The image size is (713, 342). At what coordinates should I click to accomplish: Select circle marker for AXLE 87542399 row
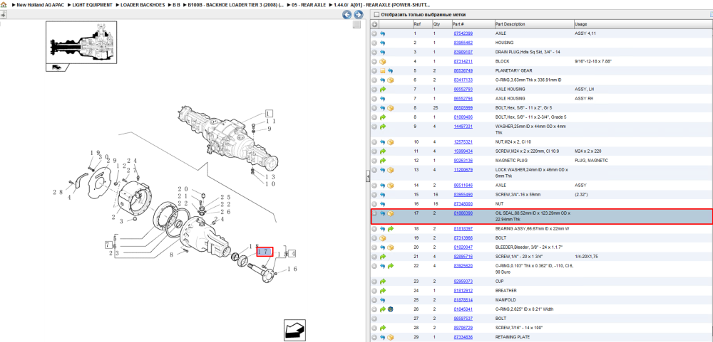(374, 33)
